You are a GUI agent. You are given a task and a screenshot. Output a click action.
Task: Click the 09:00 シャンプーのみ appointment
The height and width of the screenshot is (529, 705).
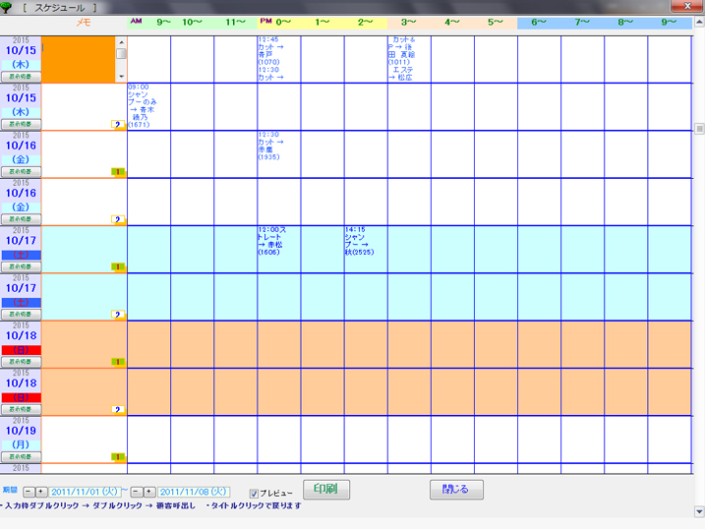click(x=142, y=106)
